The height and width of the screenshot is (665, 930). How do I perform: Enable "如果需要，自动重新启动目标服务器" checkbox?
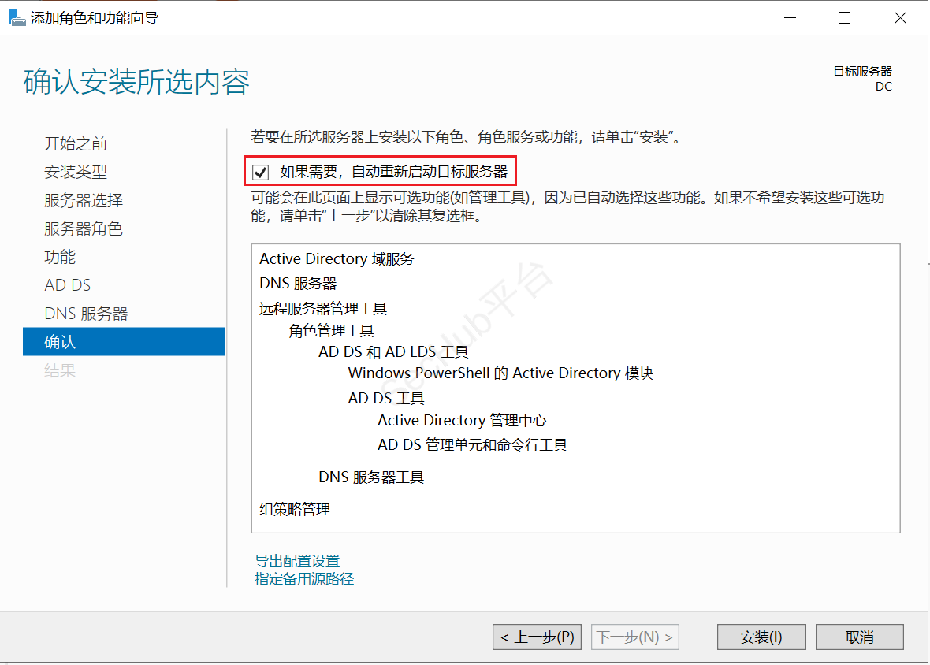260,171
